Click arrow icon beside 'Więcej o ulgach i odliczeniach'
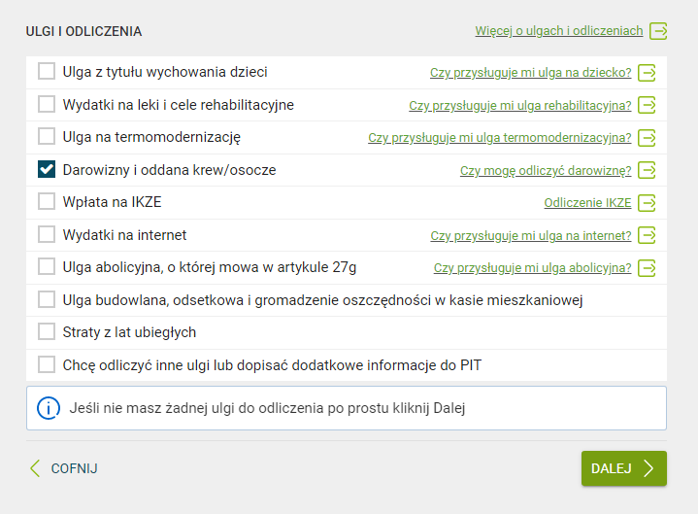Viewport: 698px width, 514px height. click(x=658, y=31)
